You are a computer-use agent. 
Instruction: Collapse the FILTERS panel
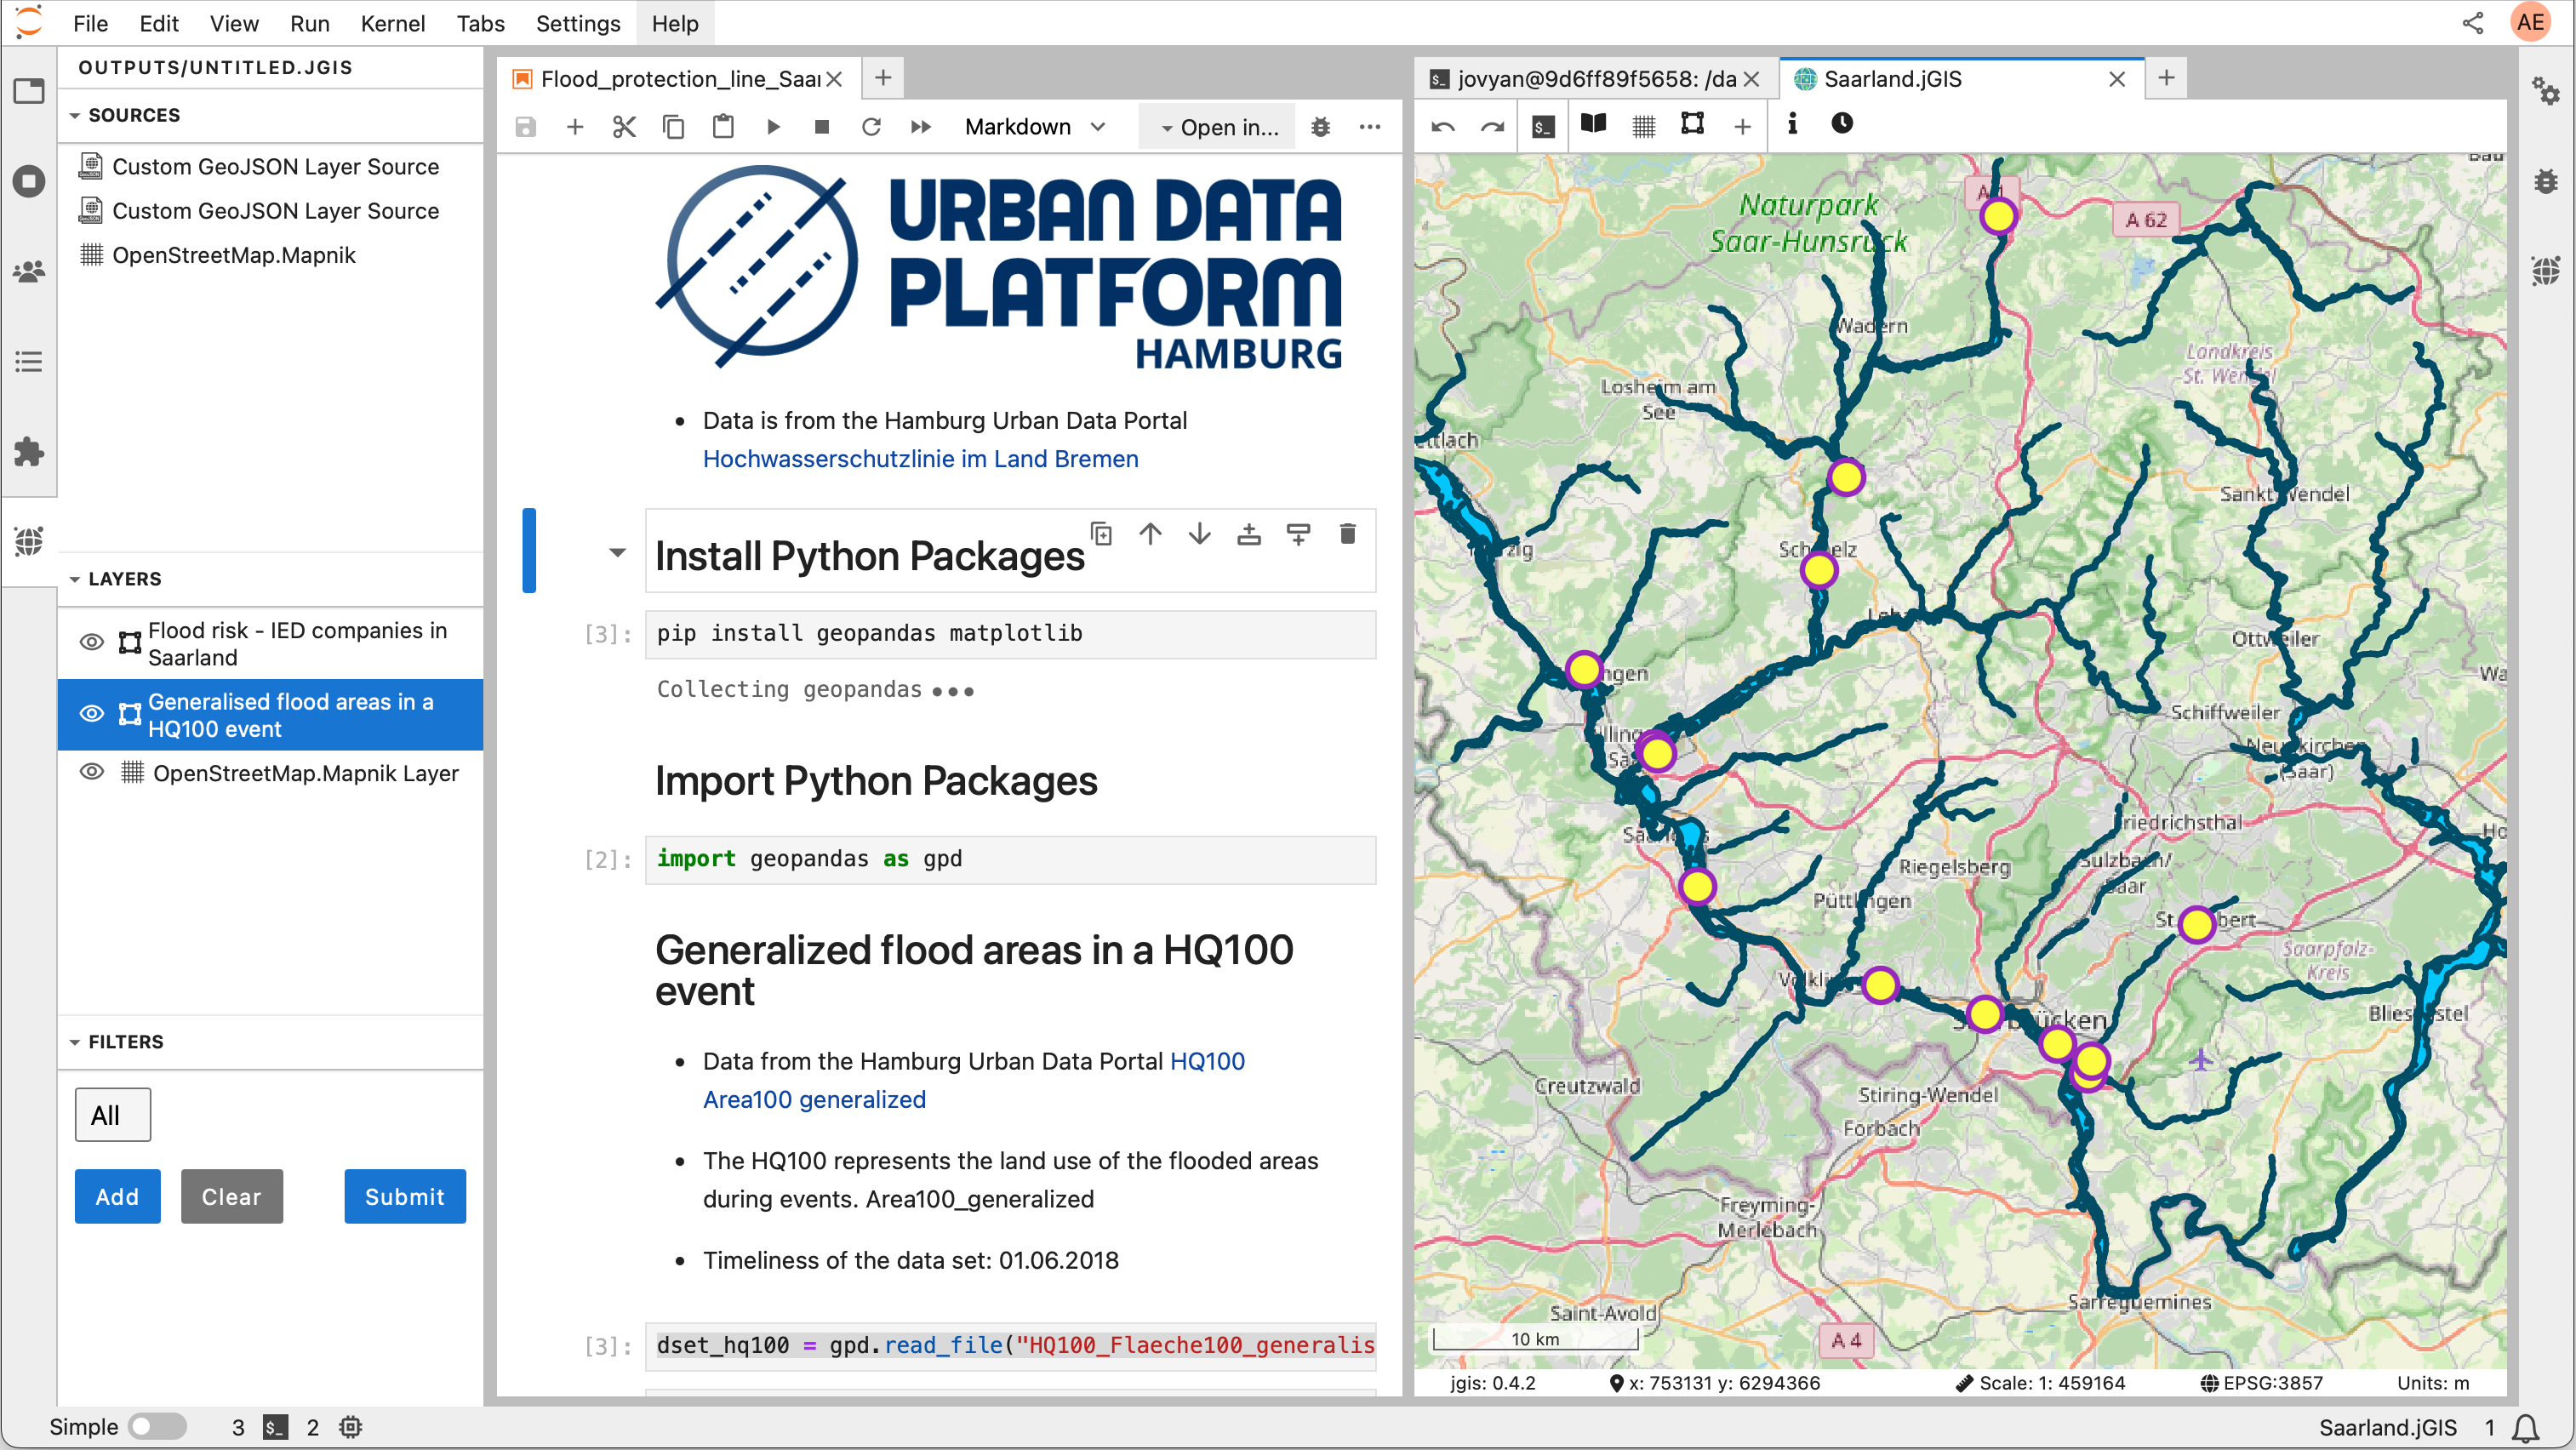coord(75,1042)
